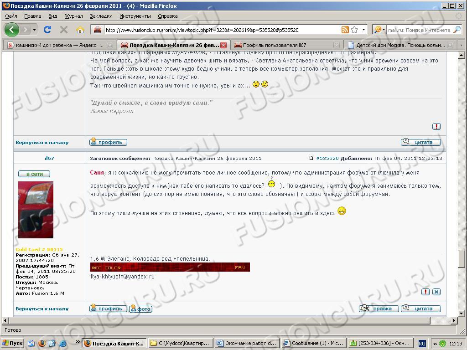The image size is (467, 350).
Task: Click il67's red car avatar image
Action: [x=36, y=210]
